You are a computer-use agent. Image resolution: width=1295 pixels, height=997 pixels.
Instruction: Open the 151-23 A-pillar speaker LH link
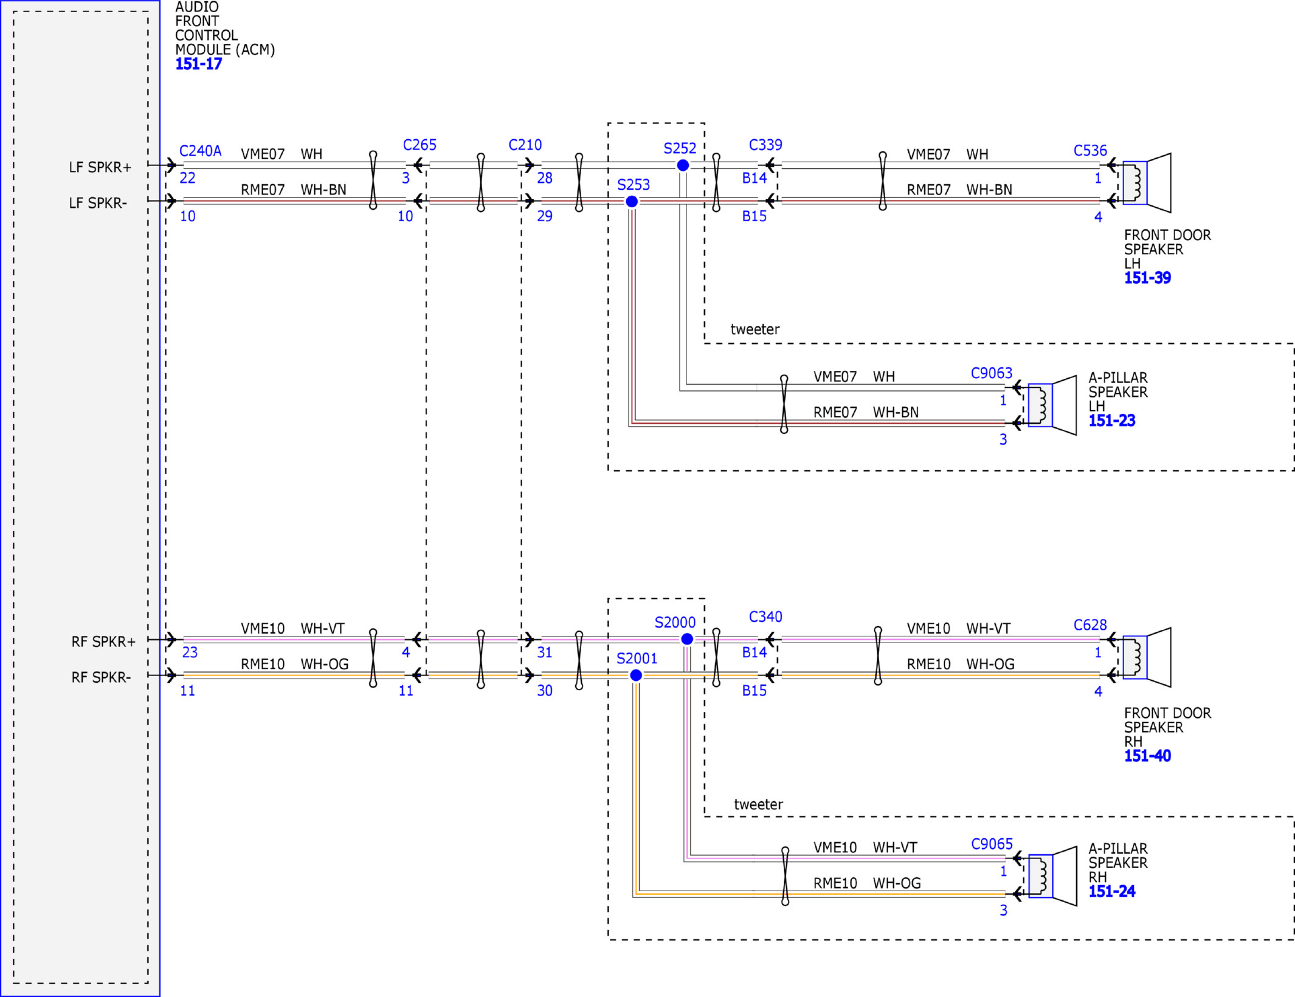click(1111, 421)
